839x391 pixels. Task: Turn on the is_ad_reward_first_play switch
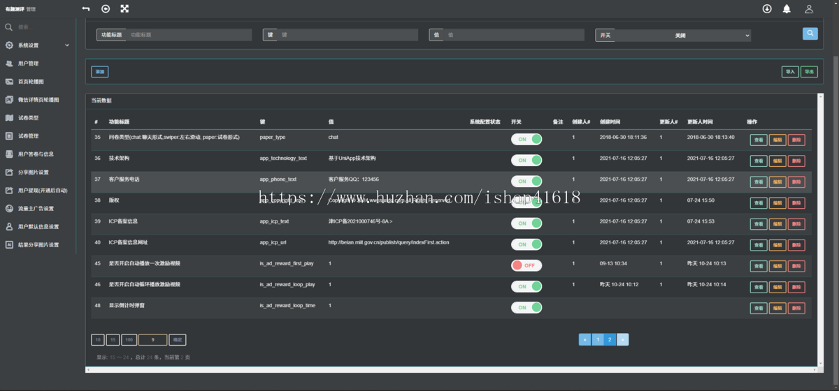pyautogui.click(x=526, y=265)
